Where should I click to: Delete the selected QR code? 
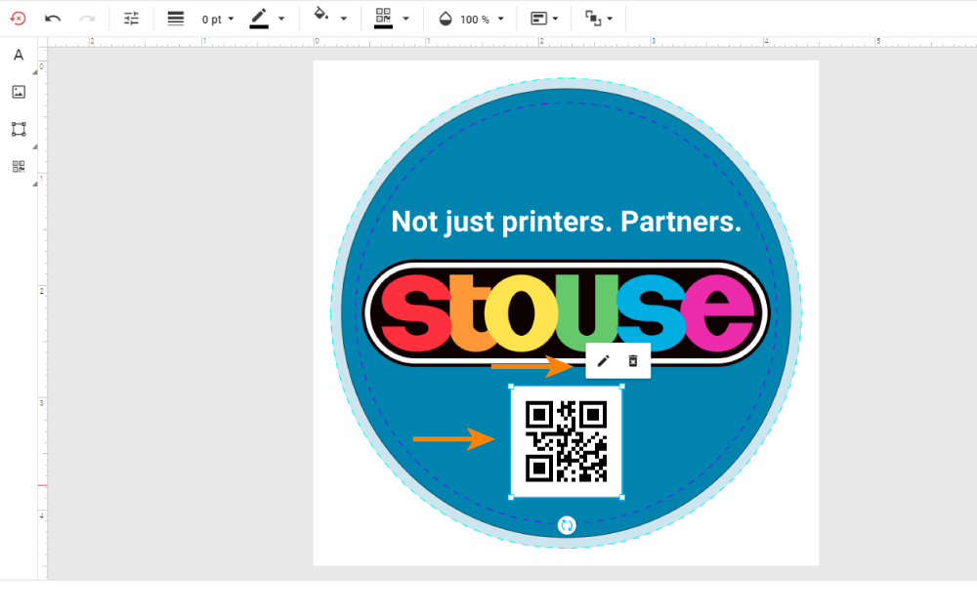633,361
